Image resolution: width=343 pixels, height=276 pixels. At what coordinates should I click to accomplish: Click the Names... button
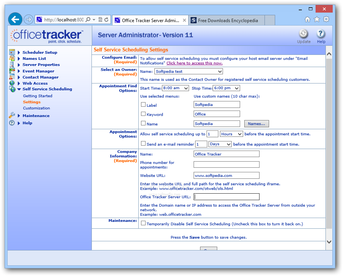256,124
